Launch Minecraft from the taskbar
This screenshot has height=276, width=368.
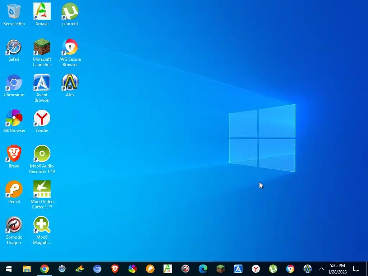pyautogui.click(x=220, y=269)
